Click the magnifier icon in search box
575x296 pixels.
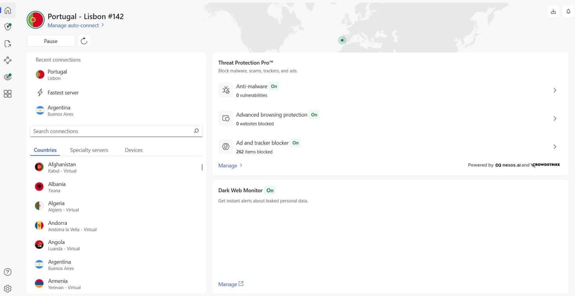[196, 131]
